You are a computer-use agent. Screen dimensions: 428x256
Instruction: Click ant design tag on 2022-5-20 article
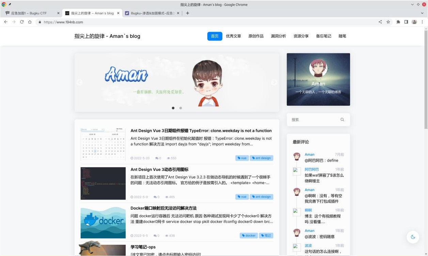(261, 158)
